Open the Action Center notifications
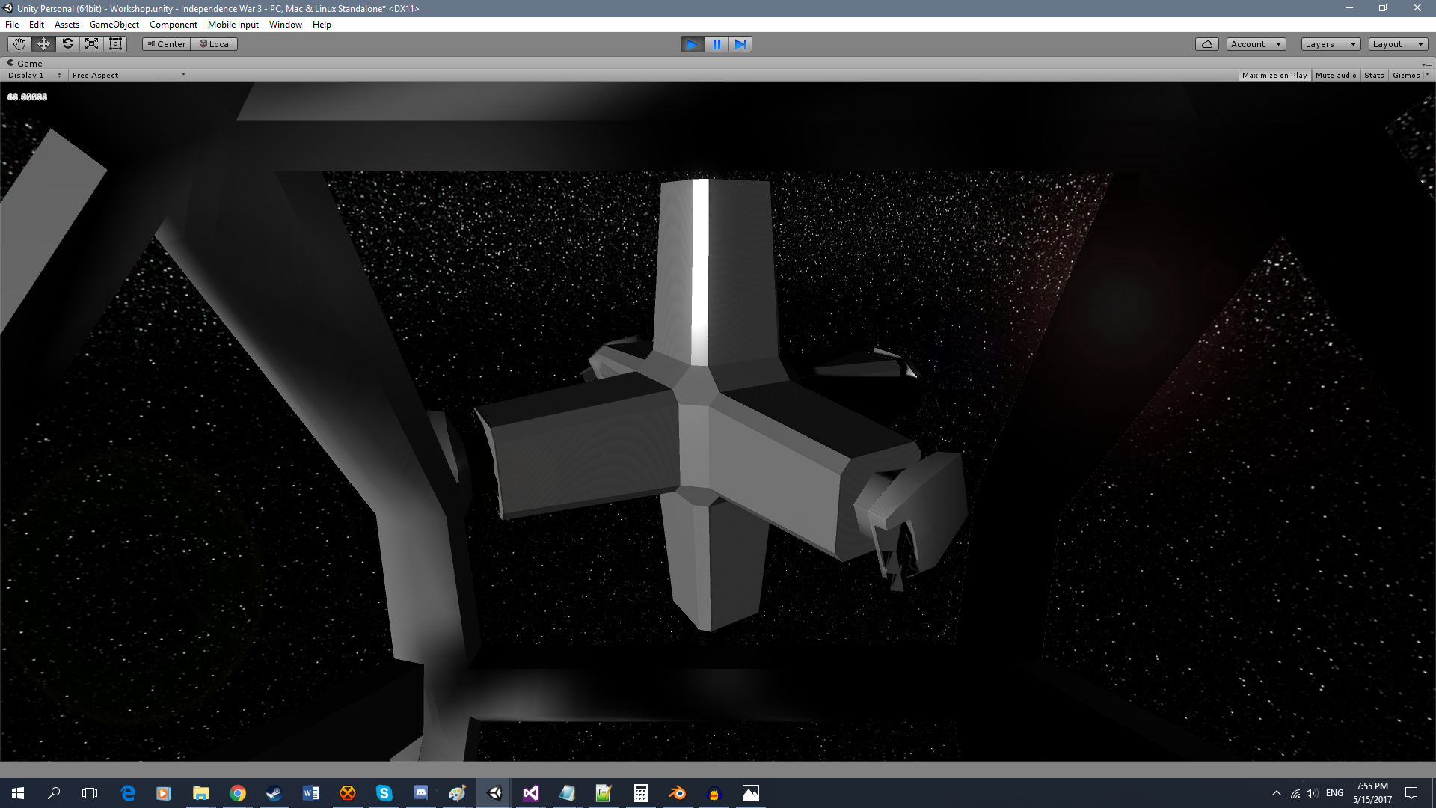This screenshot has width=1436, height=808. pyautogui.click(x=1411, y=793)
